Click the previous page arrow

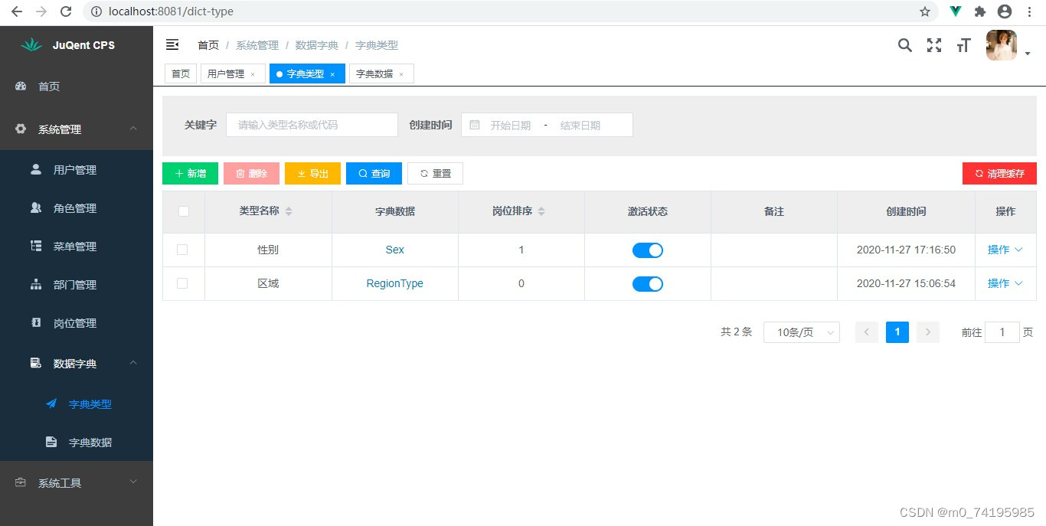[867, 332]
